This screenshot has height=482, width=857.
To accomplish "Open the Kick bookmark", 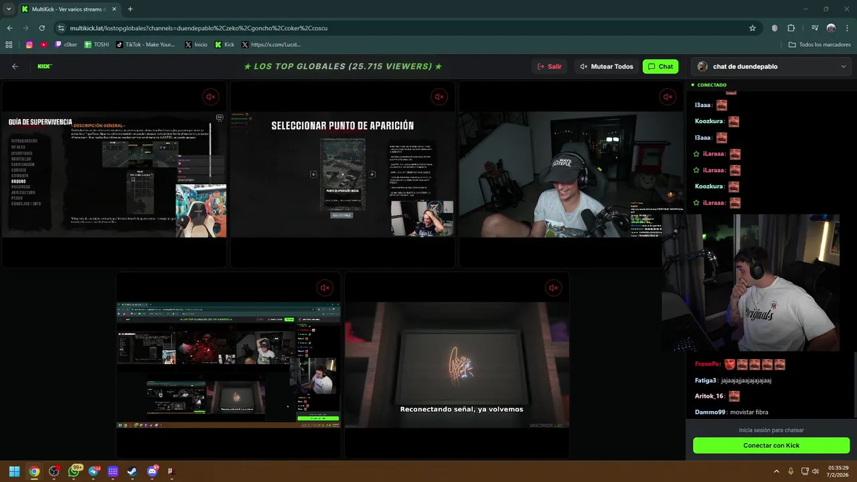I will pyautogui.click(x=224, y=45).
